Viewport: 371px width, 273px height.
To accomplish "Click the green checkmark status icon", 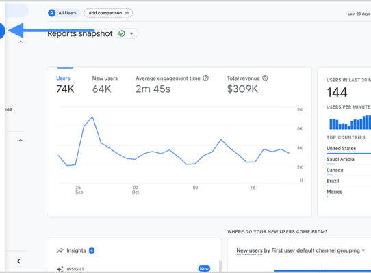I will (x=122, y=33).
